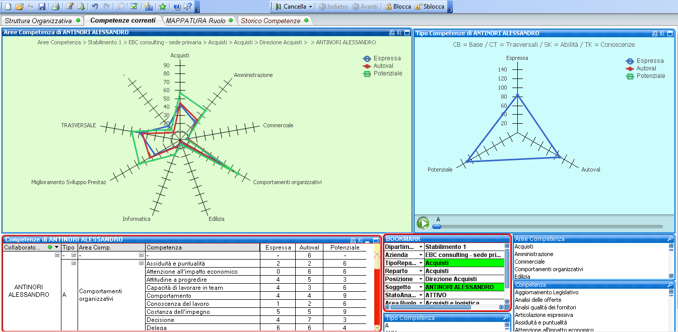Open the Azienda dropdown in BOOKMARK
This screenshot has height=332, width=678.
[x=421, y=255]
